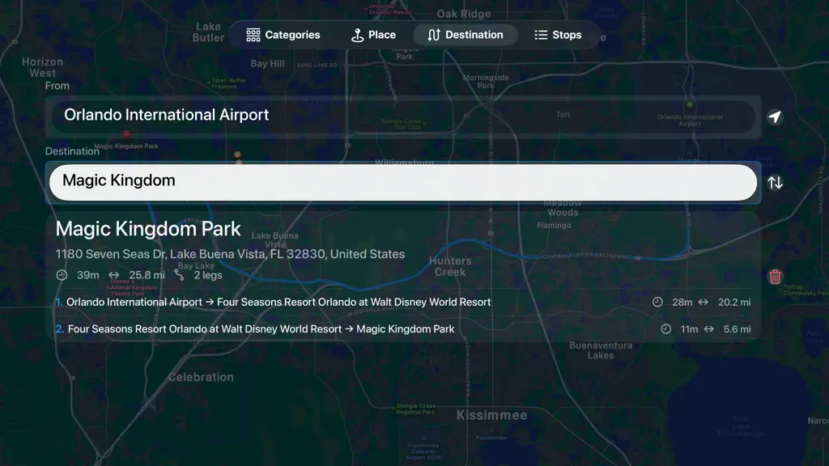Click the Destination field Magic Kingdom
This screenshot has width=829, height=466.
click(x=403, y=182)
